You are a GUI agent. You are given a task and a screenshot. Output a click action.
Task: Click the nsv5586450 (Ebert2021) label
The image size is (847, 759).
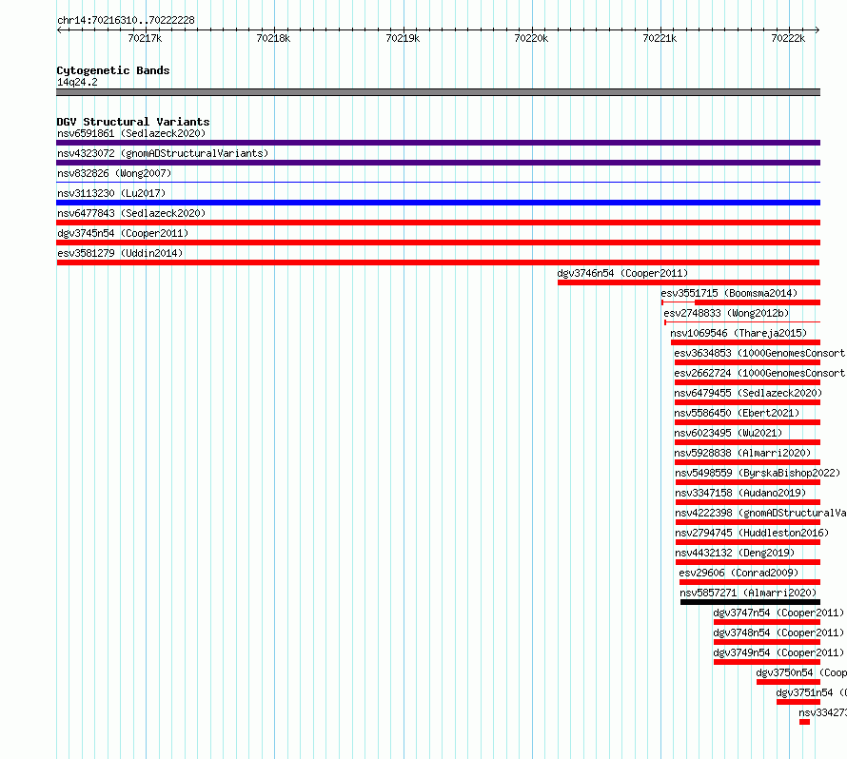point(737,413)
